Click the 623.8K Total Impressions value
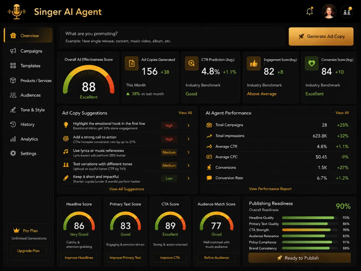 tap(320, 136)
